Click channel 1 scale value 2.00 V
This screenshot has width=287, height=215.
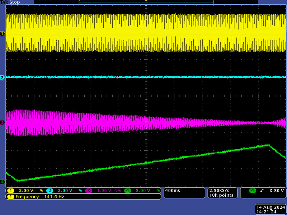pyautogui.click(x=26, y=191)
